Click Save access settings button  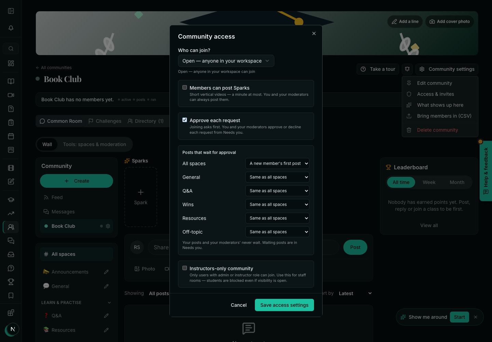[x=284, y=305]
